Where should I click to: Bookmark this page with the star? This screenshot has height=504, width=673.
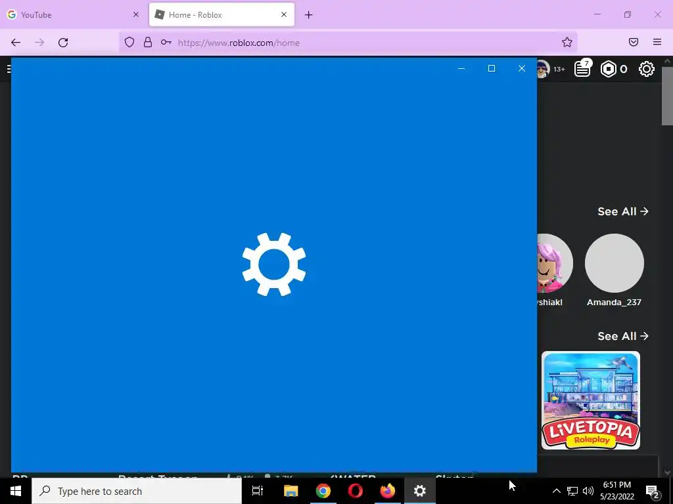coord(567,42)
